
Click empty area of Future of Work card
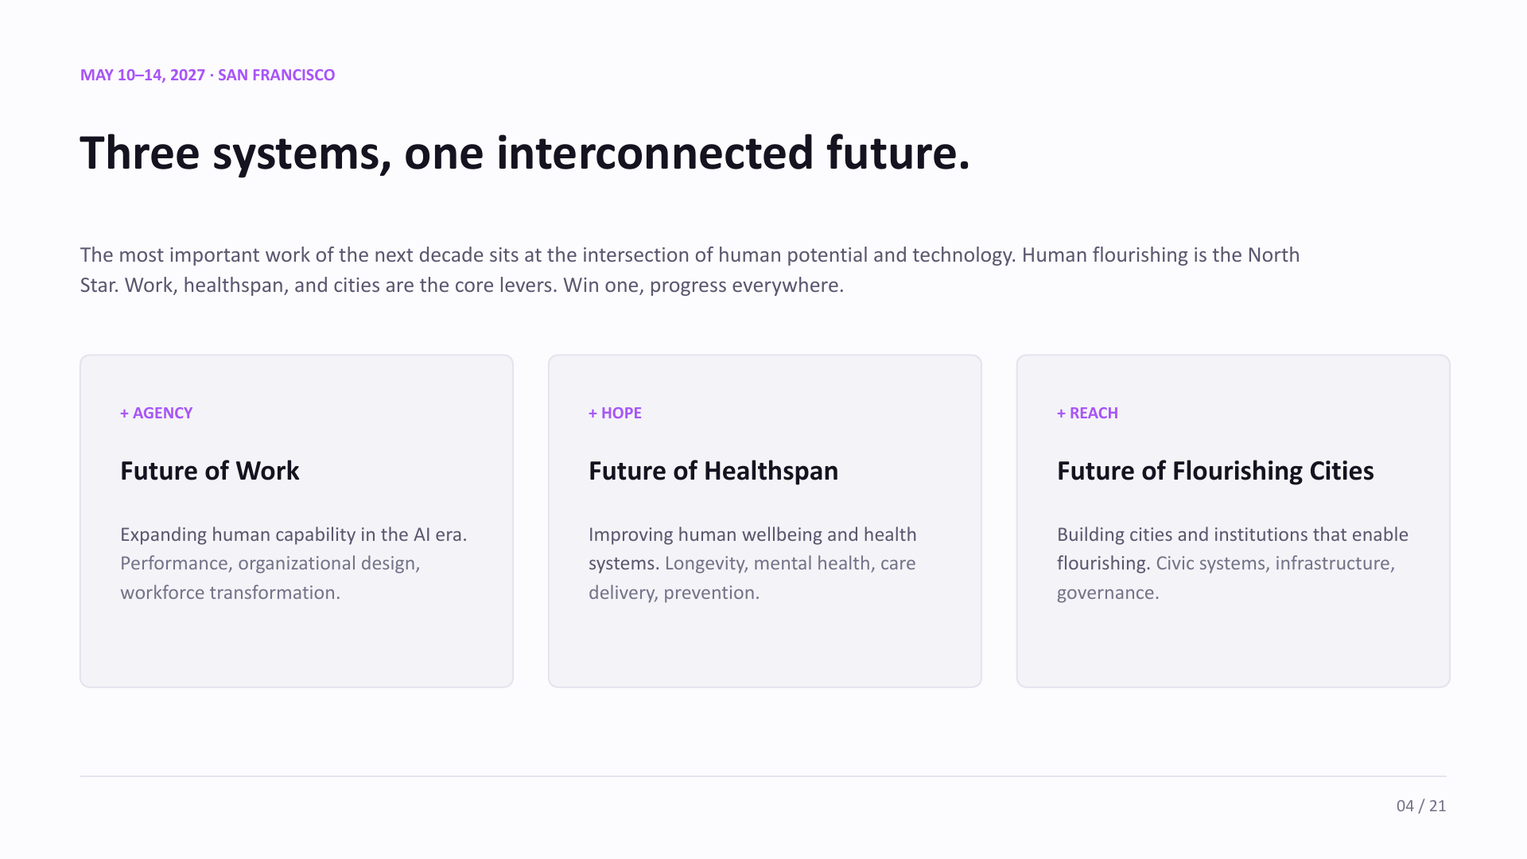pos(297,646)
